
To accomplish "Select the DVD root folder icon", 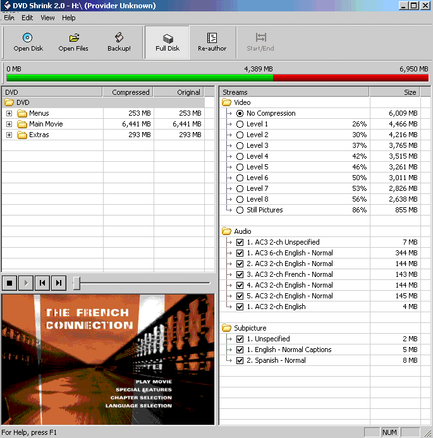I will click(x=9, y=102).
